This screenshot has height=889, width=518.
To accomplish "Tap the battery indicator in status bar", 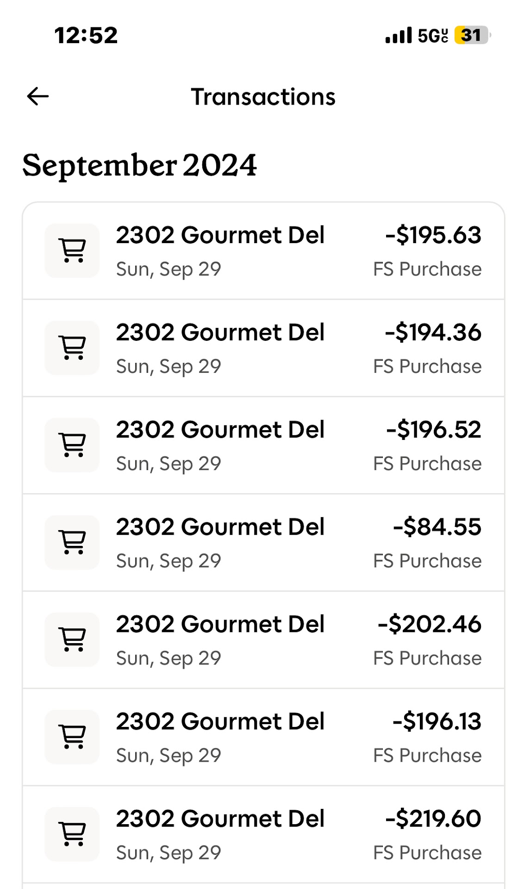I will click(x=471, y=35).
